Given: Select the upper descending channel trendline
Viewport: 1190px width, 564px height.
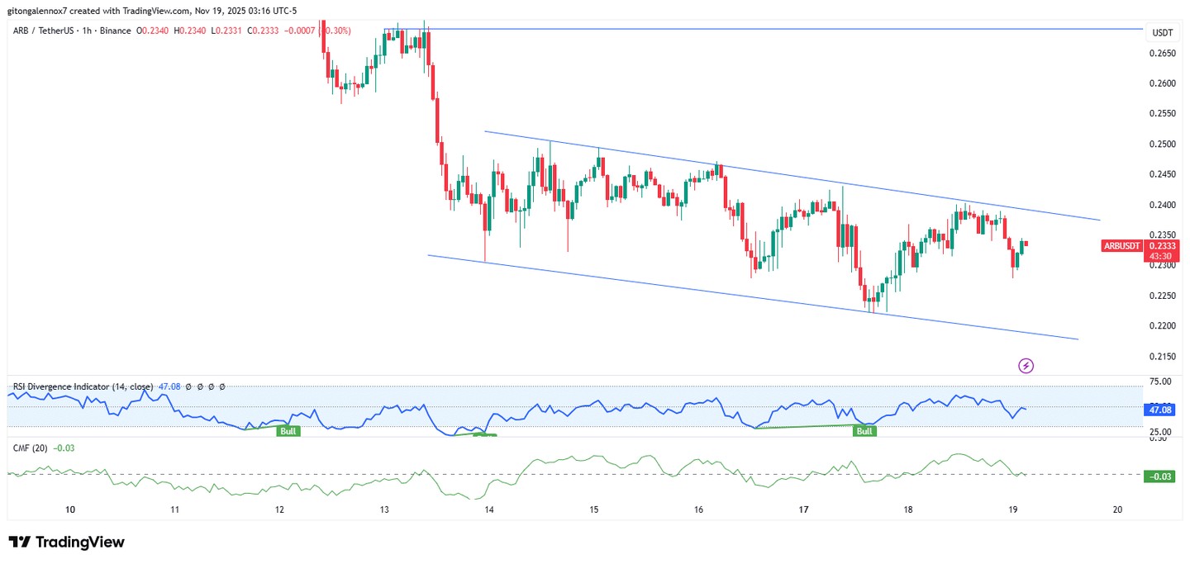Looking at the screenshot, I should click(x=785, y=176).
